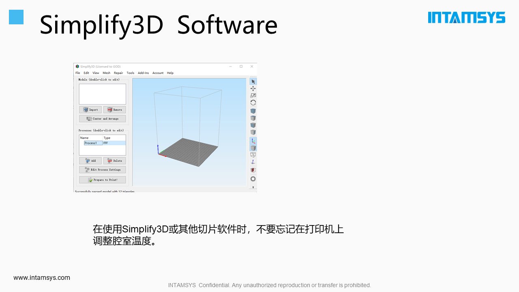Toggle wireframe model rendering
The width and height of the screenshot is (519, 292).
253,155
